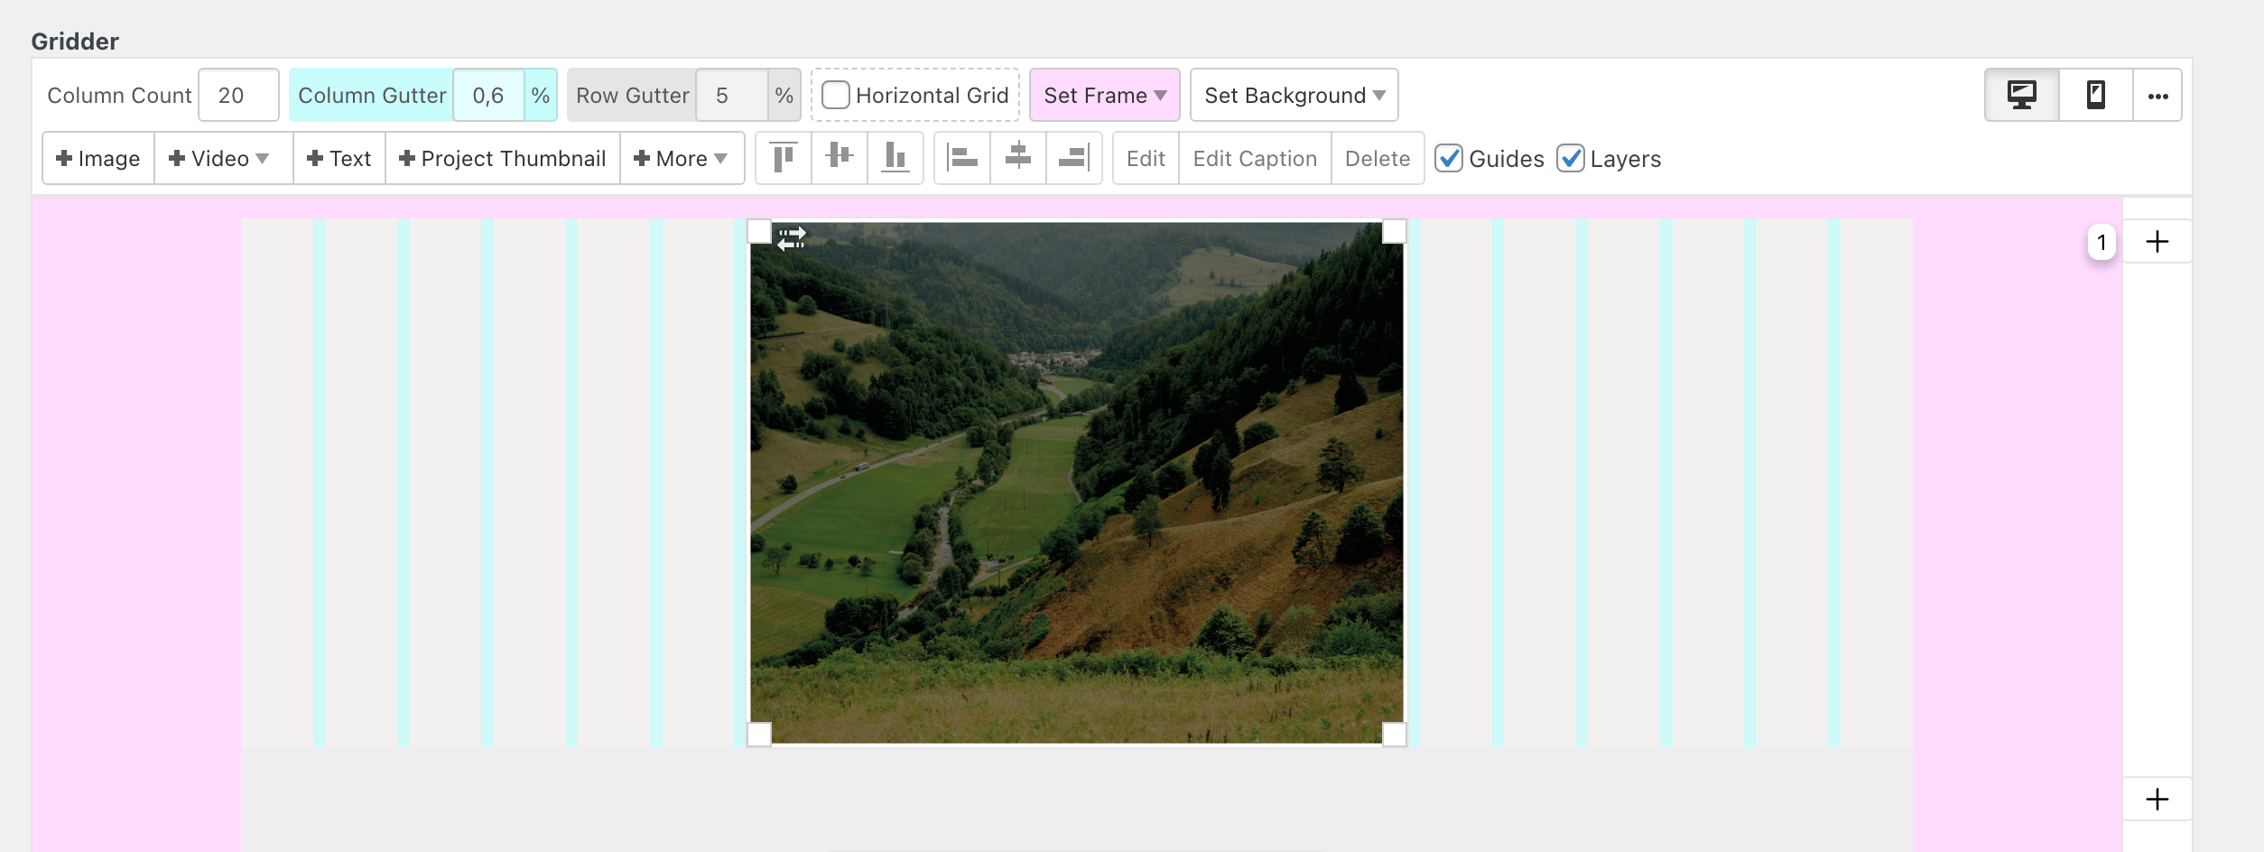
Task: Select the landscape image in the grid
Action: 1076,483
